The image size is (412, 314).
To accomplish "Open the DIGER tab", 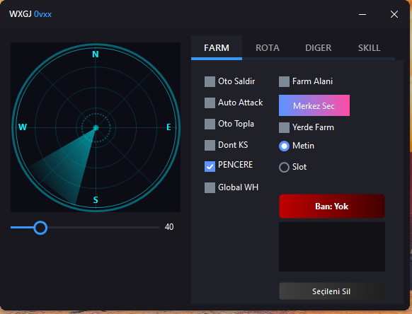I will click(x=318, y=48).
